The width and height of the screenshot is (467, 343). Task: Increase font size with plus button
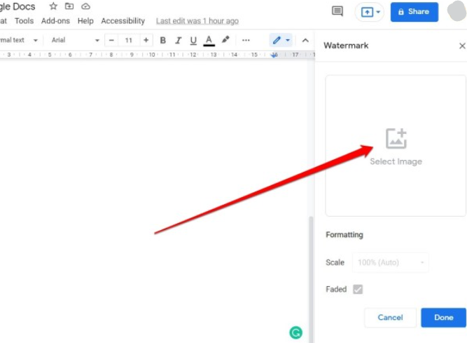[146, 40]
